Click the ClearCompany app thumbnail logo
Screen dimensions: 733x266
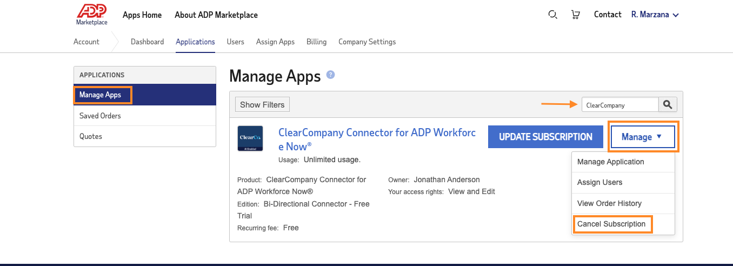tap(250, 138)
